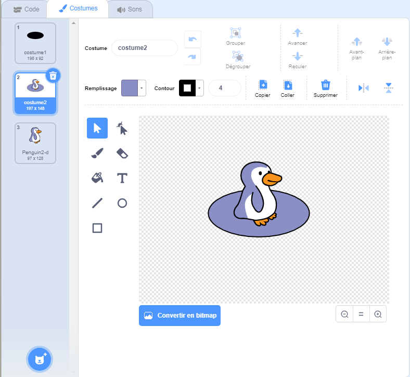This screenshot has width=410, height=377.
Task: Select the Fill bucket tool
Action: tap(97, 178)
